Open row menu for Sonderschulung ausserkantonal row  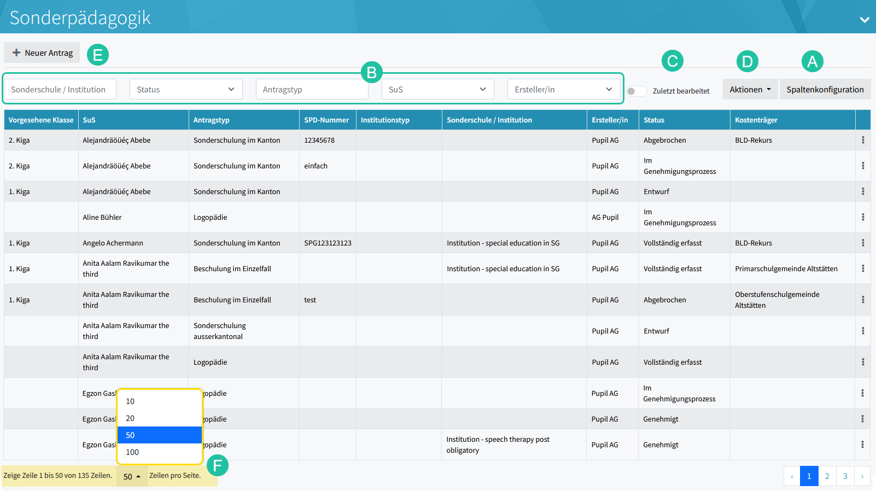(x=863, y=331)
